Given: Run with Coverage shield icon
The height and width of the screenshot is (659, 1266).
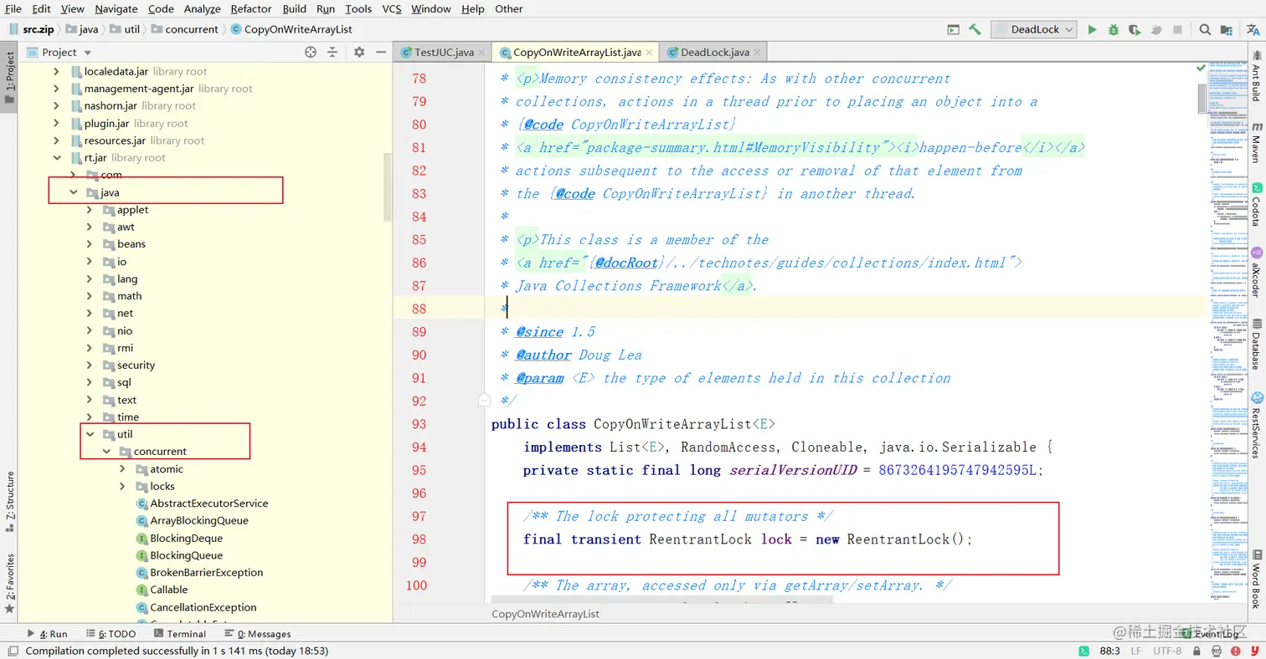Looking at the screenshot, I should pos(1135,29).
